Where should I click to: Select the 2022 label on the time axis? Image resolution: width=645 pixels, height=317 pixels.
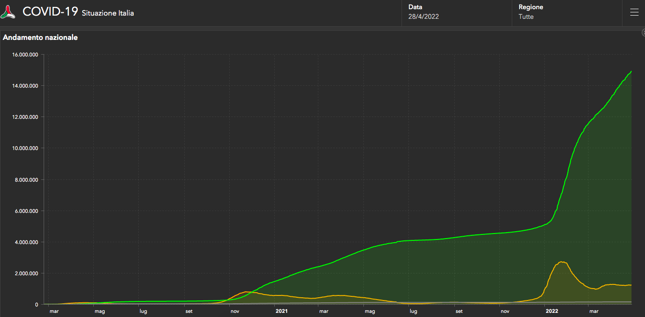click(x=551, y=311)
